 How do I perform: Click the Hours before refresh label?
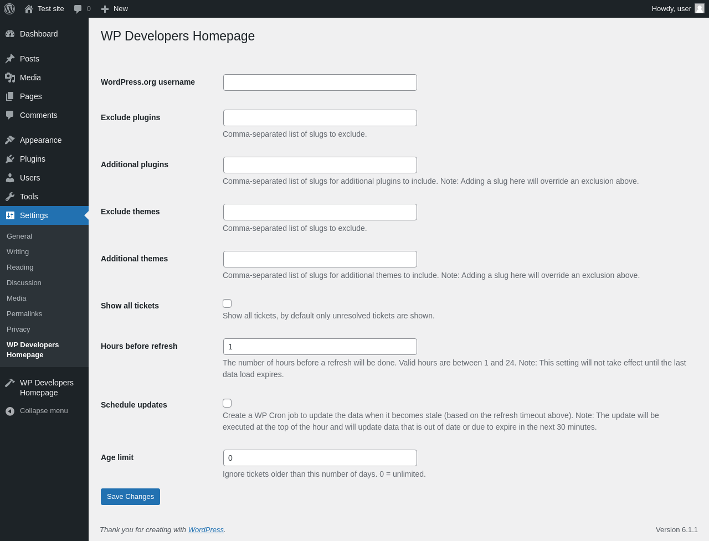tap(139, 346)
